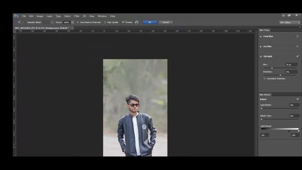The image size is (302, 170).
Task: Open the Blur Gallery workspace dropdown
Action: point(290,23)
